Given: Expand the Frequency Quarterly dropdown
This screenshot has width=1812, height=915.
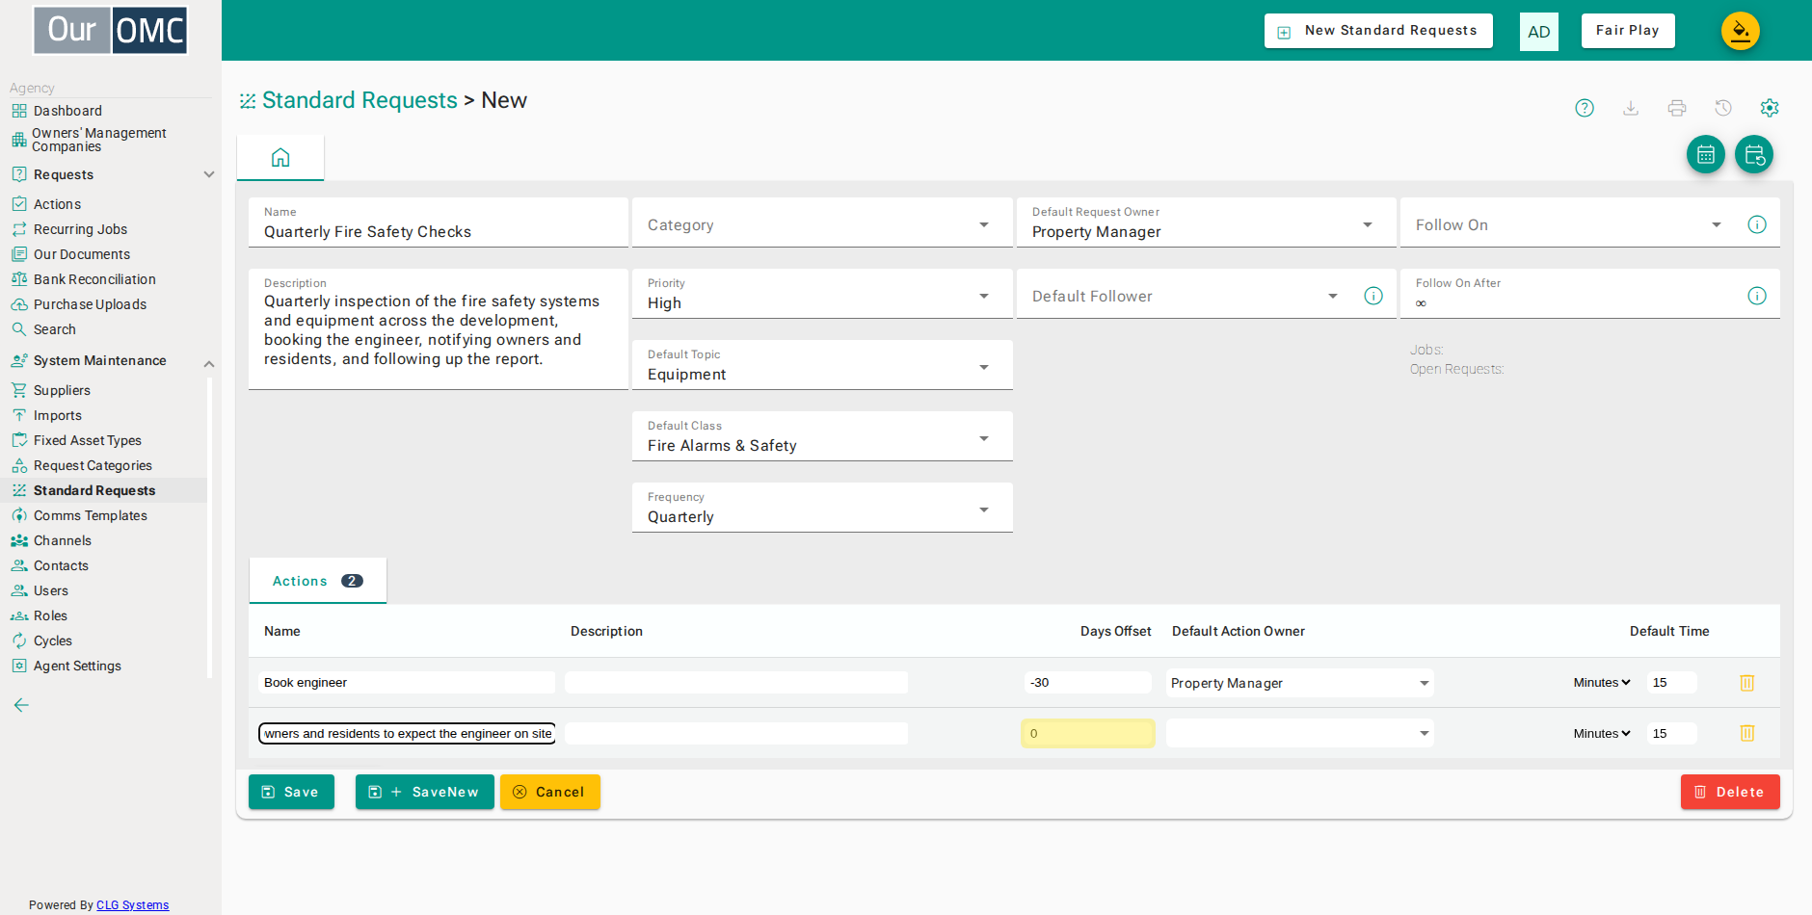Looking at the screenshot, I should click(x=822, y=508).
